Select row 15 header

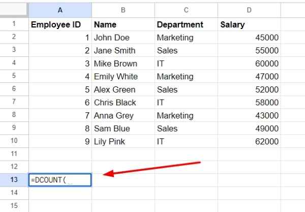click(14, 206)
